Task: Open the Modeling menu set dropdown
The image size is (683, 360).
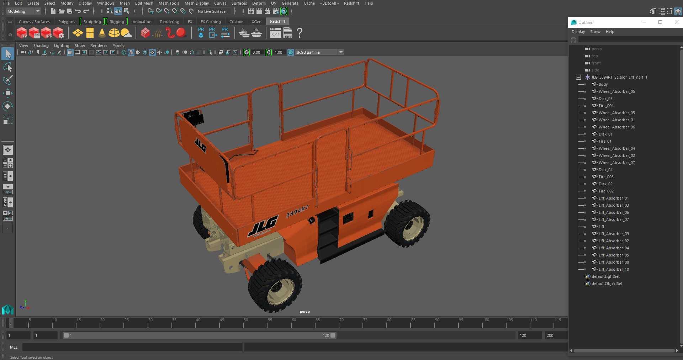Action: (23, 11)
